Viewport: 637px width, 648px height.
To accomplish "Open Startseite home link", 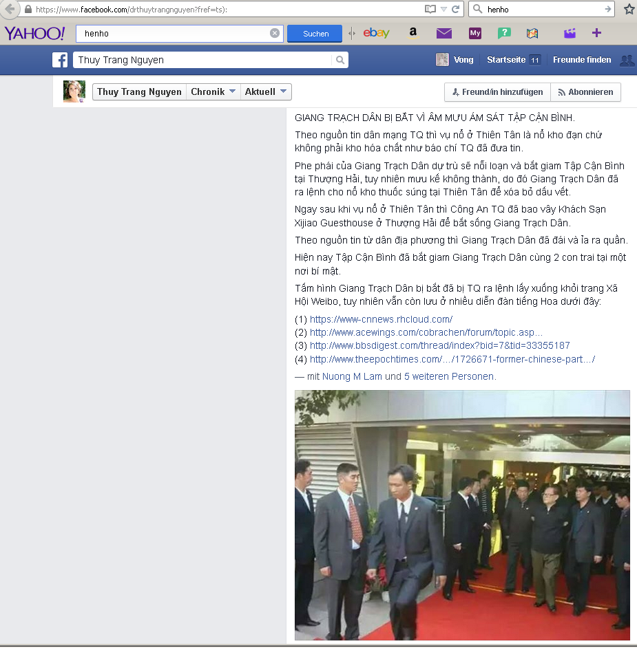I will pyautogui.click(x=506, y=60).
